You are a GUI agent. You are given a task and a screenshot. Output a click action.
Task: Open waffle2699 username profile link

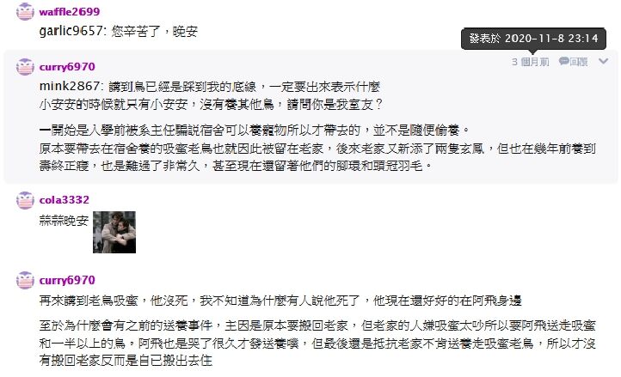[70, 11]
